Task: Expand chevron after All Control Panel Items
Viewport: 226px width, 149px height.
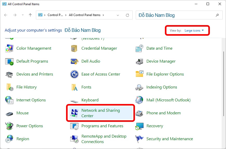Action: [103, 15]
